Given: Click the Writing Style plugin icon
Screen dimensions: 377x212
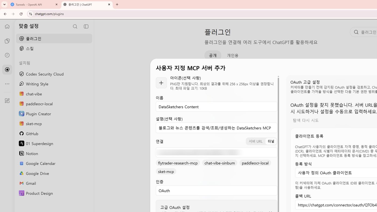Looking at the screenshot, I should click(22, 84).
